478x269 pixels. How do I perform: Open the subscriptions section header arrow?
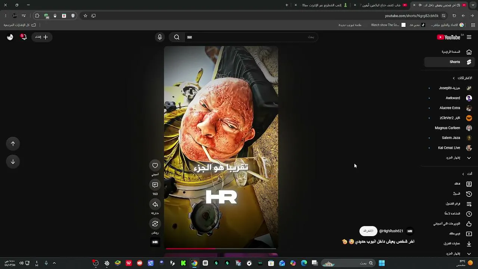454,78
